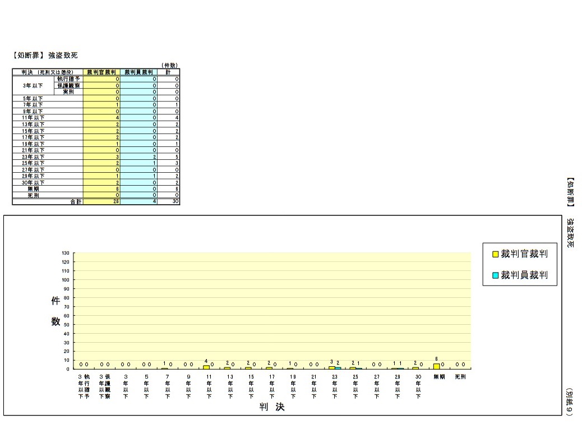Select the 11年以下 row label in the table

(x=33, y=118)
